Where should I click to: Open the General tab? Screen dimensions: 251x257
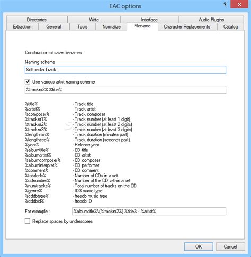coord(53,27)
